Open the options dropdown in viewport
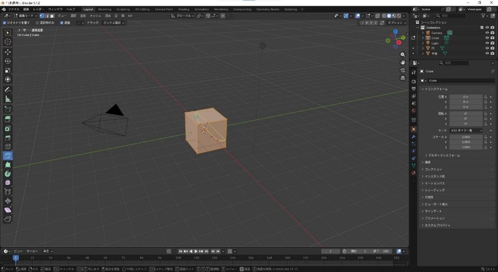 pos(397,23)
